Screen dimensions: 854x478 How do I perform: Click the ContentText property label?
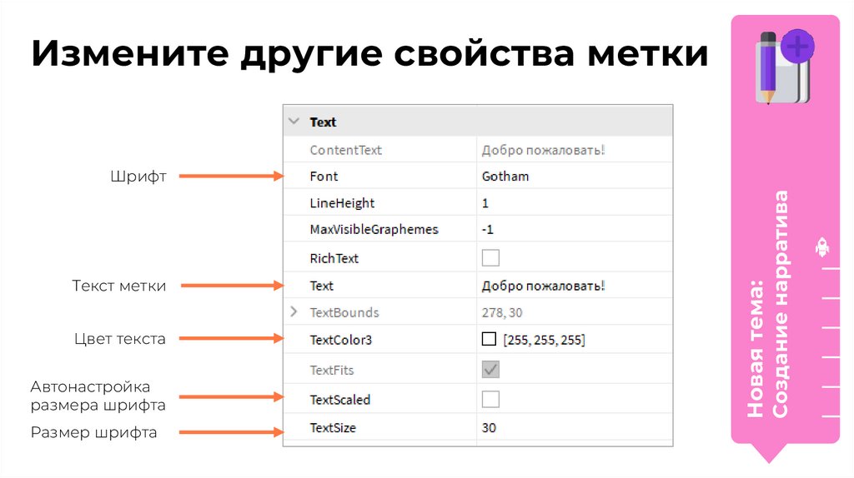point(345,150)
